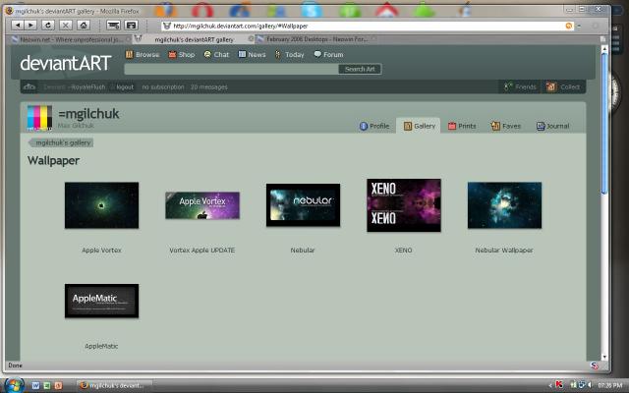Click the page scrollbar down arrow
This screenshot has height=393, width=629.
pyautogui.click(x=604, y=357)
